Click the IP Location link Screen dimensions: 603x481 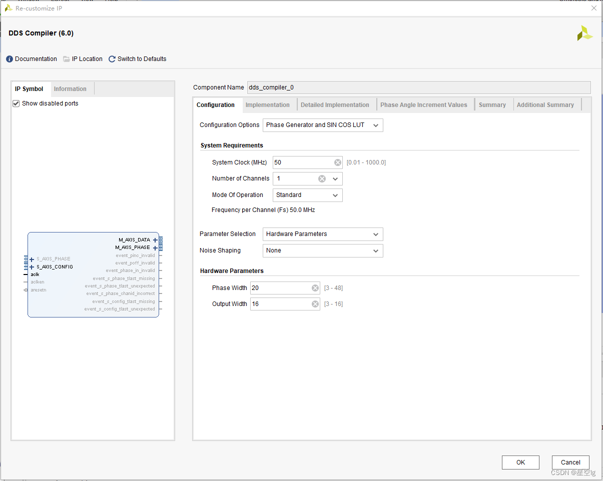(87, 59)
